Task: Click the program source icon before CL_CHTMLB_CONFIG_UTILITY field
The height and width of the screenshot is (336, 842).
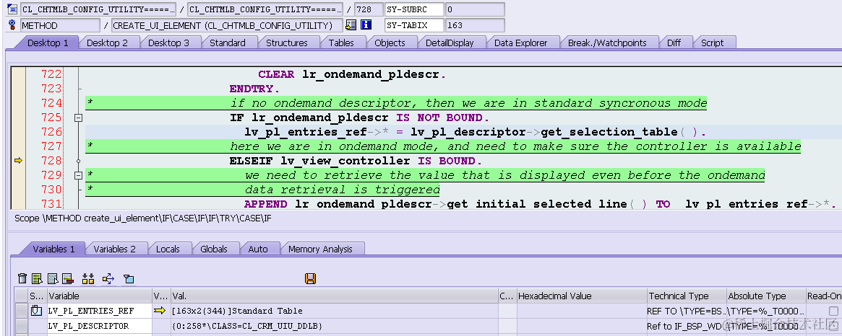Action: (12, 9)
